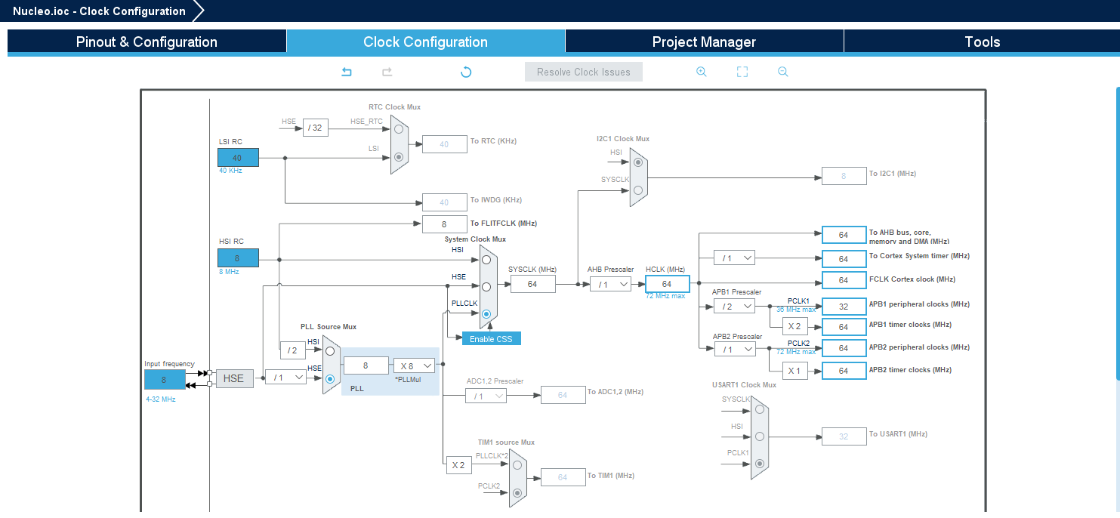Switch to Pinout & Configuration tab
1120x518 pixels.
(147, 42)
